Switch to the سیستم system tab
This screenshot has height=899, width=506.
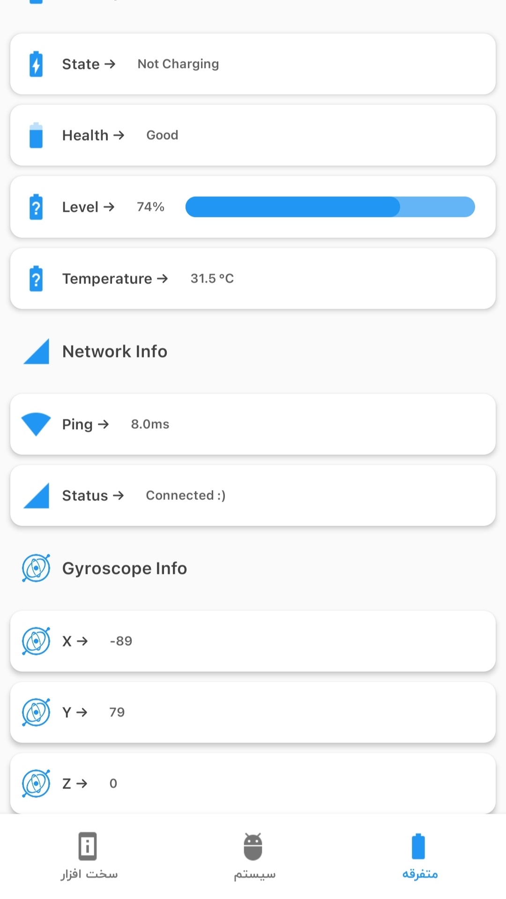253,855
